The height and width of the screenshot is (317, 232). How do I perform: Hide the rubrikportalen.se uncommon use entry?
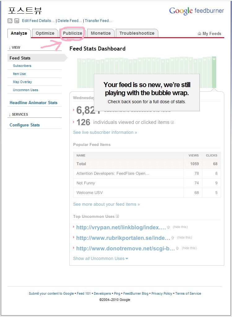[185, 238]
